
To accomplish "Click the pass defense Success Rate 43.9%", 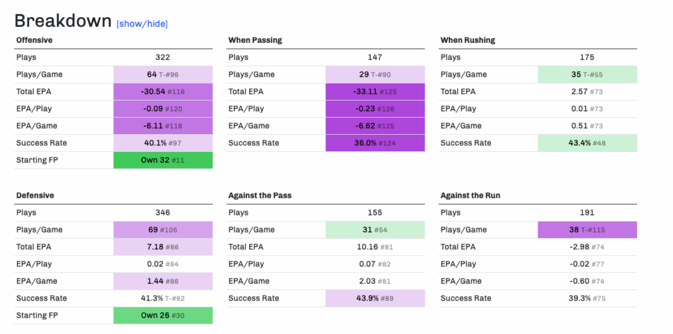I will pyautogui.click(x=375, y=298).
